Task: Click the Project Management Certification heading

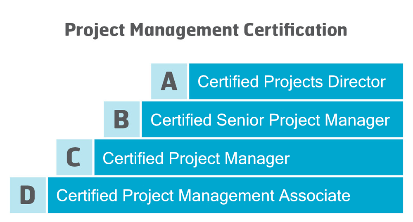Action: 206,31
